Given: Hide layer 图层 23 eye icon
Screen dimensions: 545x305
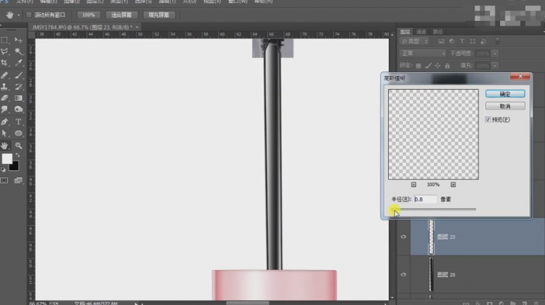Looking at the screenshot, I should tap(404, 237).
